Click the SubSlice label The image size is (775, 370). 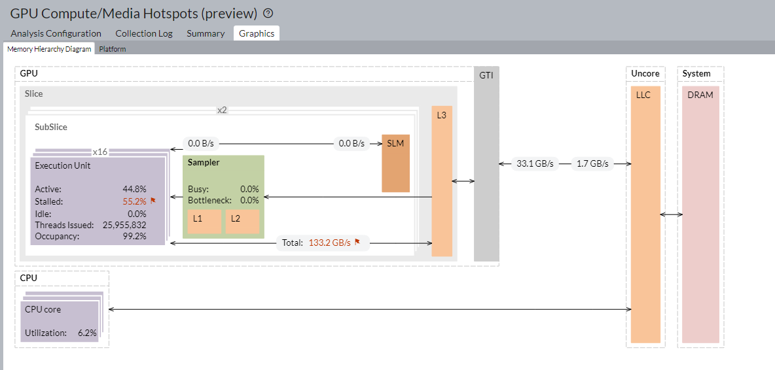pos(51,127)
